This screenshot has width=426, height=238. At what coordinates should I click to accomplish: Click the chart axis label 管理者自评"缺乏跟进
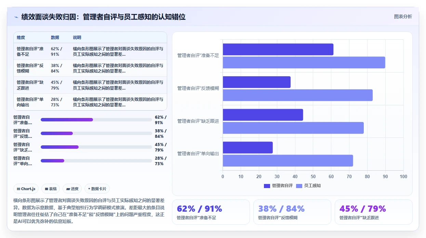[x=198, y=121]
